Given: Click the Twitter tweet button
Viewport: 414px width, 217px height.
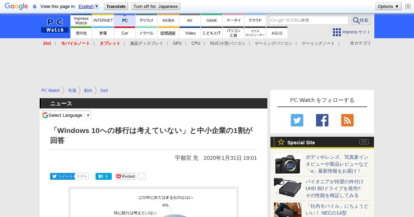Looking at the screenshot, I should tap(62, 176).
